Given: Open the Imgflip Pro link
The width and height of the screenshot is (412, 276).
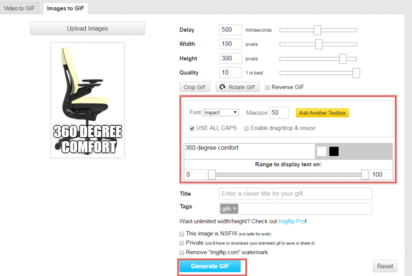Looking at the screenshot, I should tap(291, 221).
